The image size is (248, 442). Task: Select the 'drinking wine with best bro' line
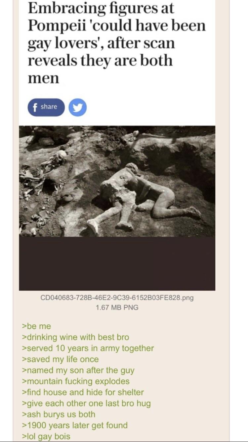point(75,337)
